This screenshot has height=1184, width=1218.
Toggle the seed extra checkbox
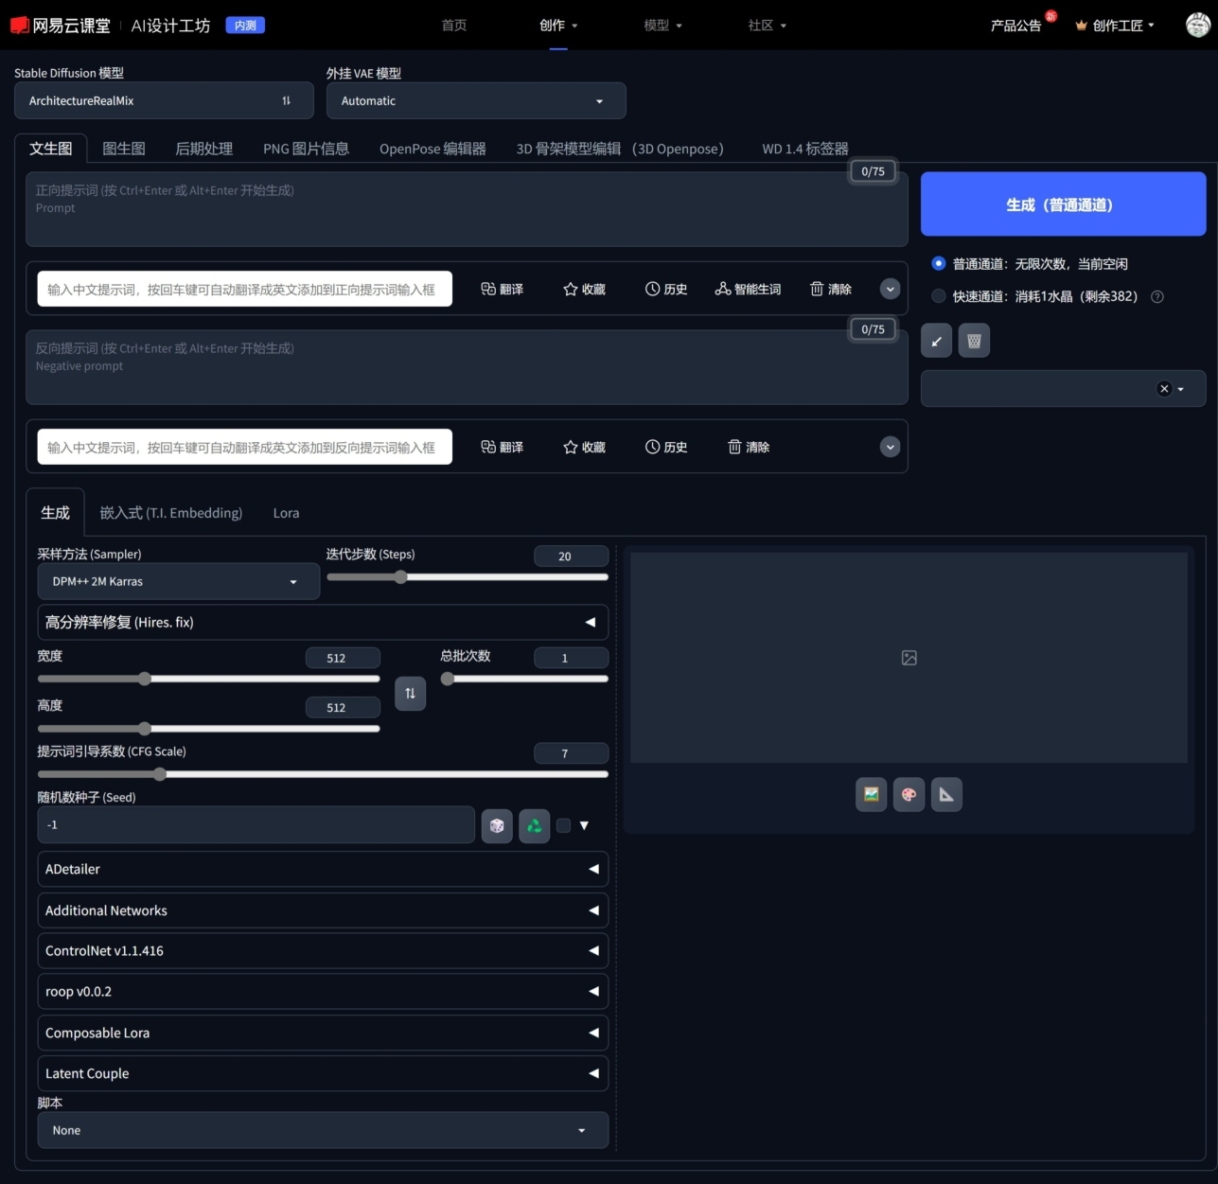(x=563, y=825)
